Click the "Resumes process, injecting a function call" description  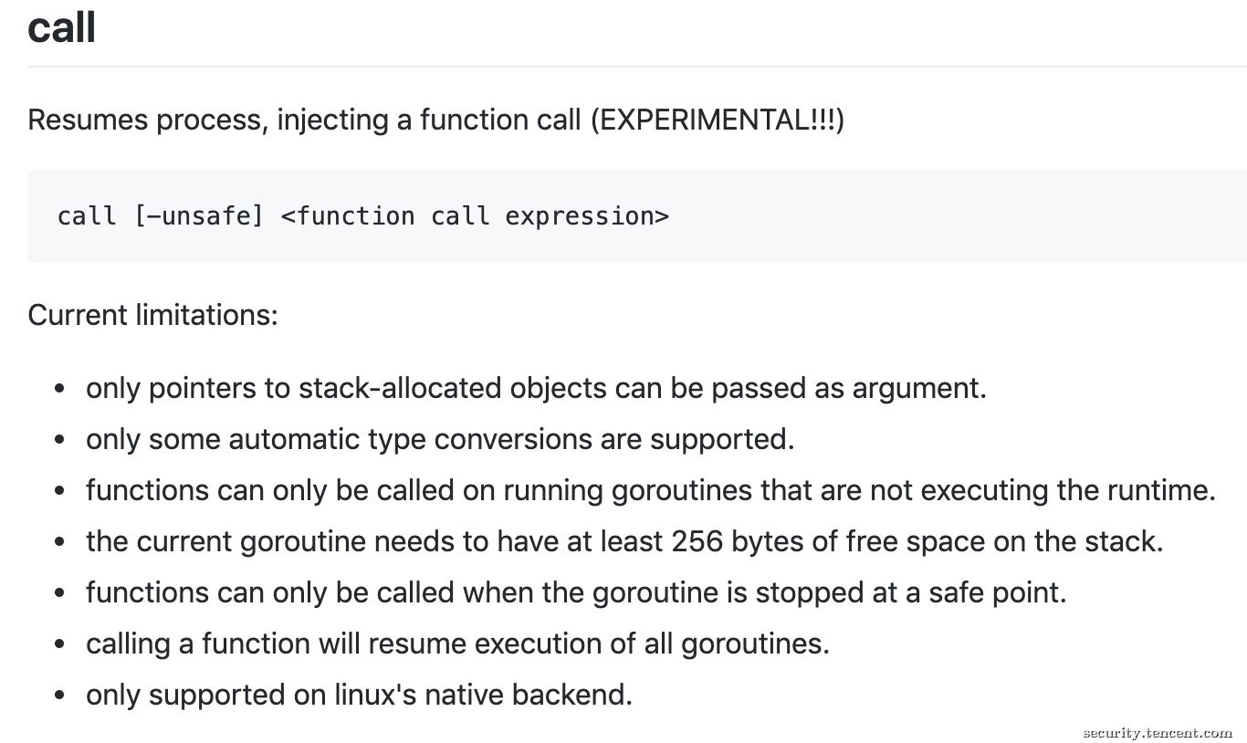304,120
